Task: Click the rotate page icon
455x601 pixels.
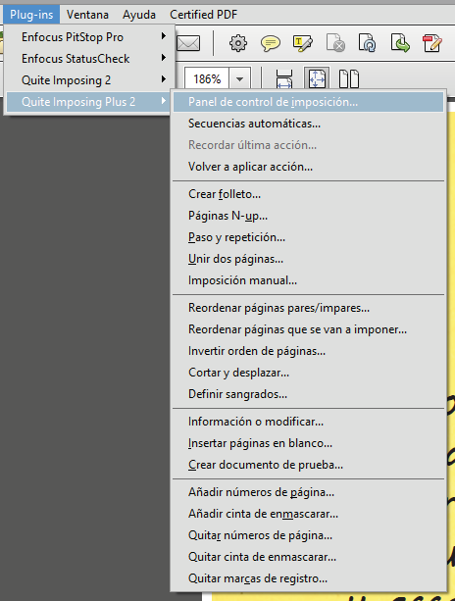Action: [x=367, y=42]
